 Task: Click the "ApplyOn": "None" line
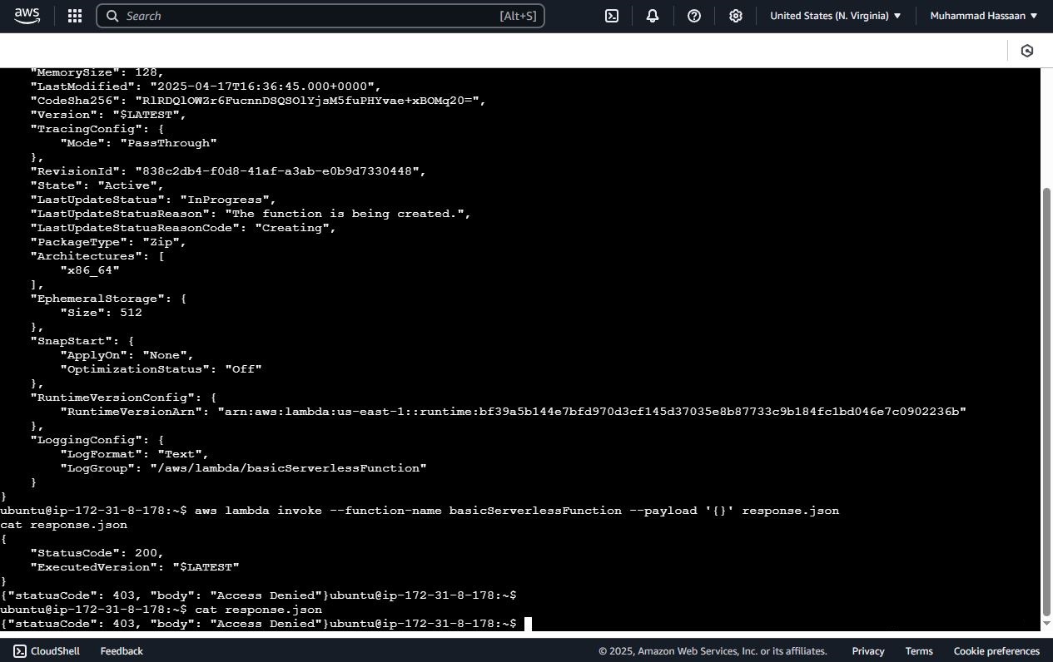pyautogui.click(x=127, y=355)
